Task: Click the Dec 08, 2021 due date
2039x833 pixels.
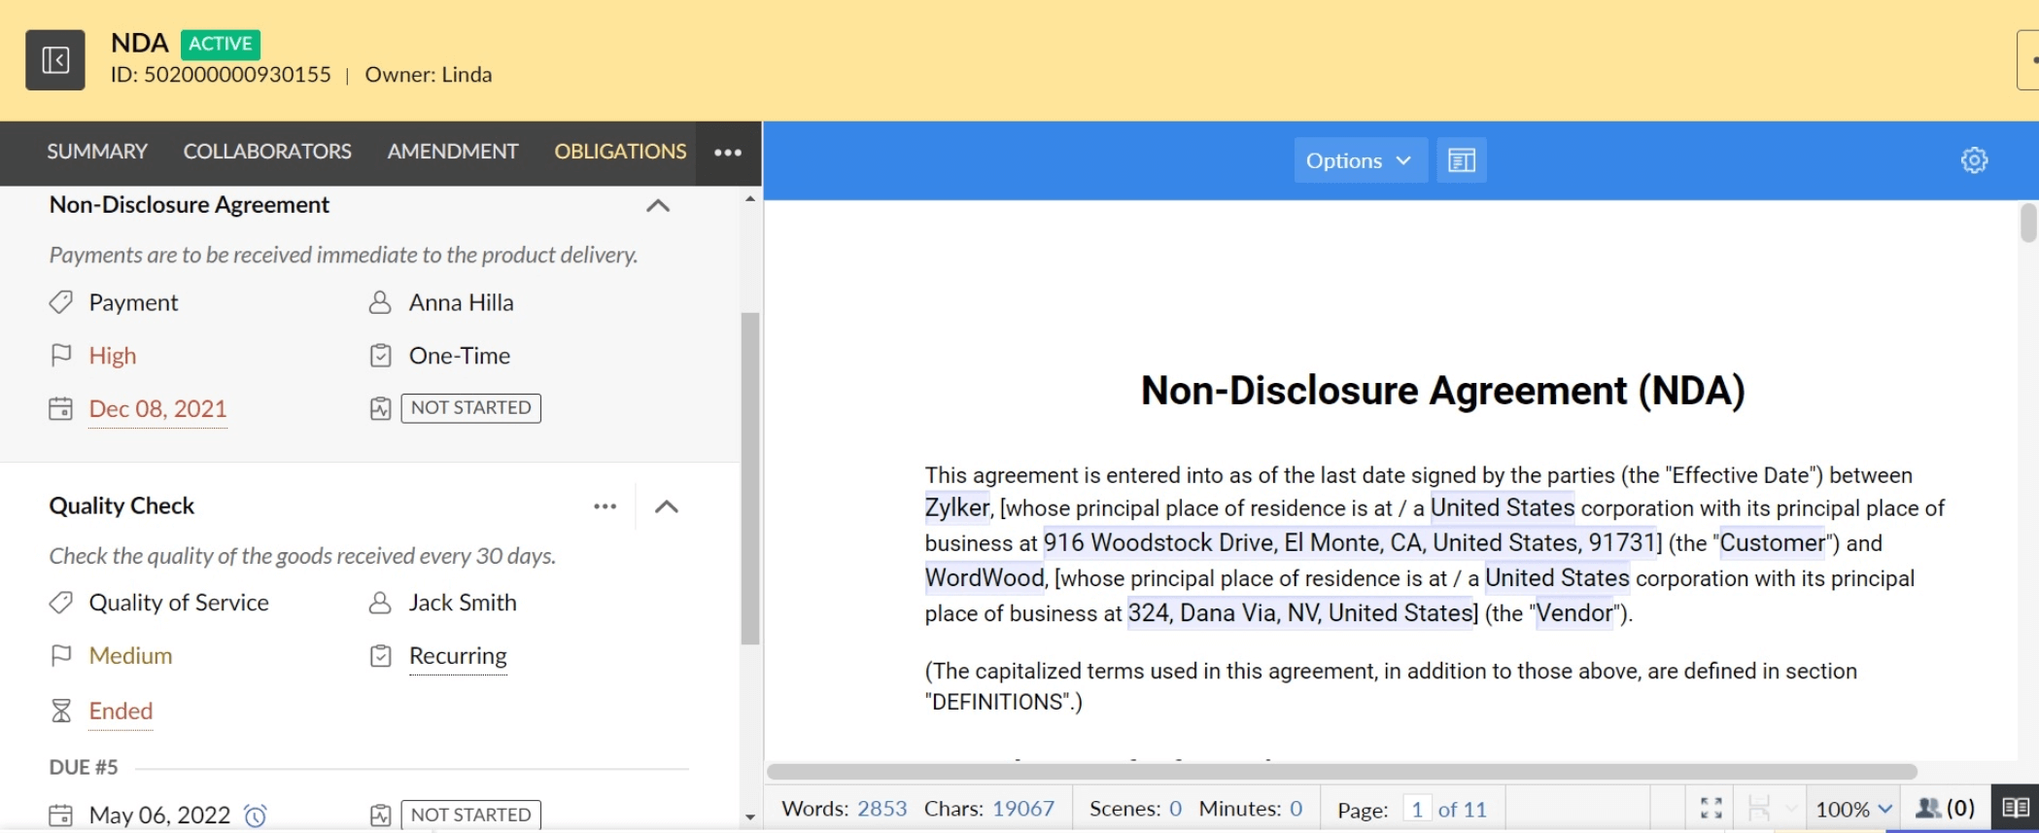Action: coord(157,409)
